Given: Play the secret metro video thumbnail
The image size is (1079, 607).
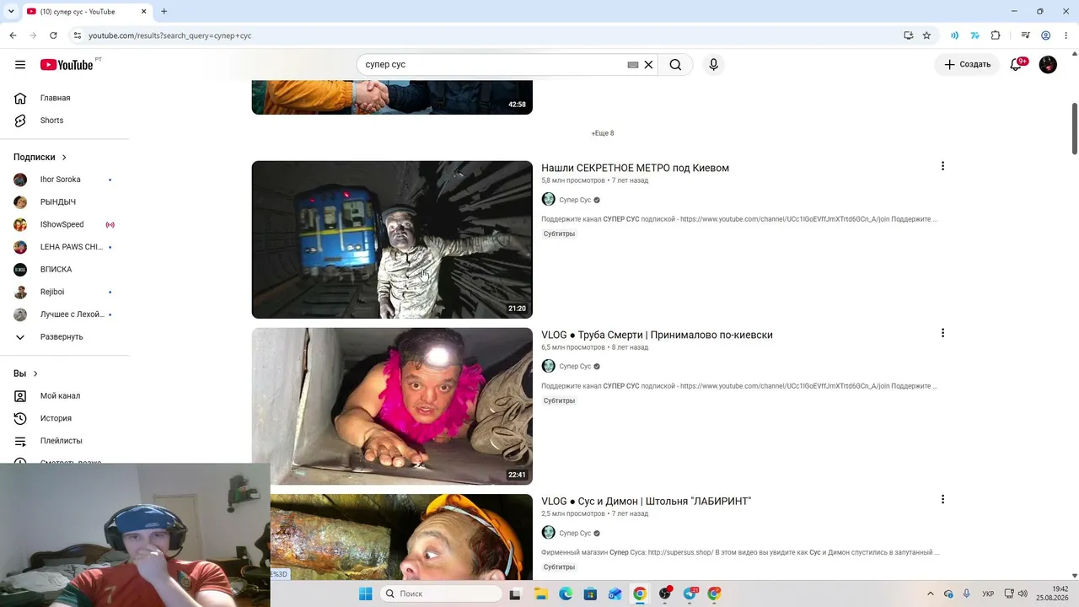Looking at the screenshot, I should click(392, 239).
